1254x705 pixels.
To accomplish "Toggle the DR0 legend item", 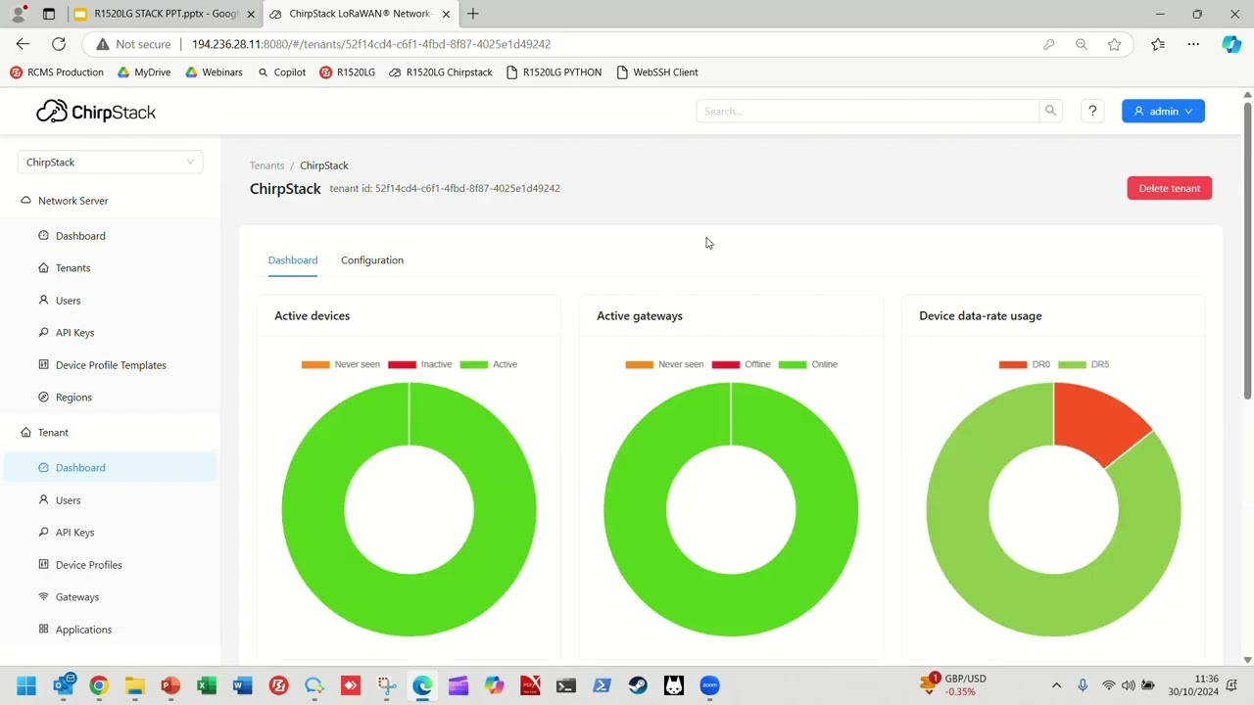I will pyautogui.click(x=1025, y=364).
